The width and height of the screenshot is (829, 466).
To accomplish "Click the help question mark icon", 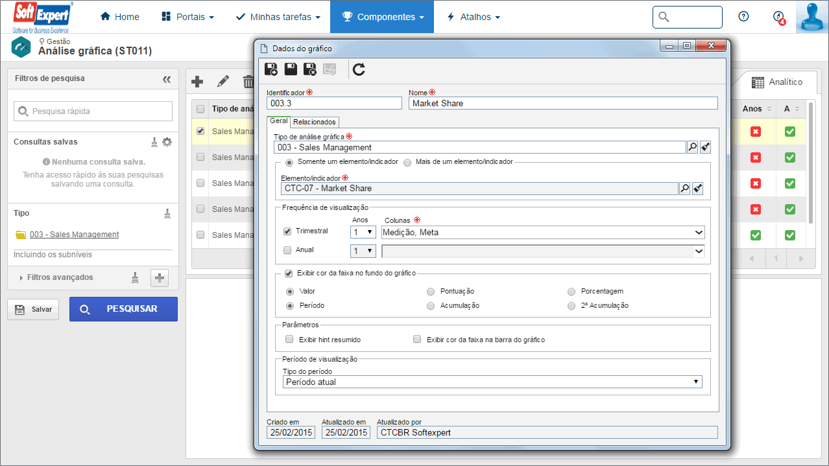I will click(743, 17).
